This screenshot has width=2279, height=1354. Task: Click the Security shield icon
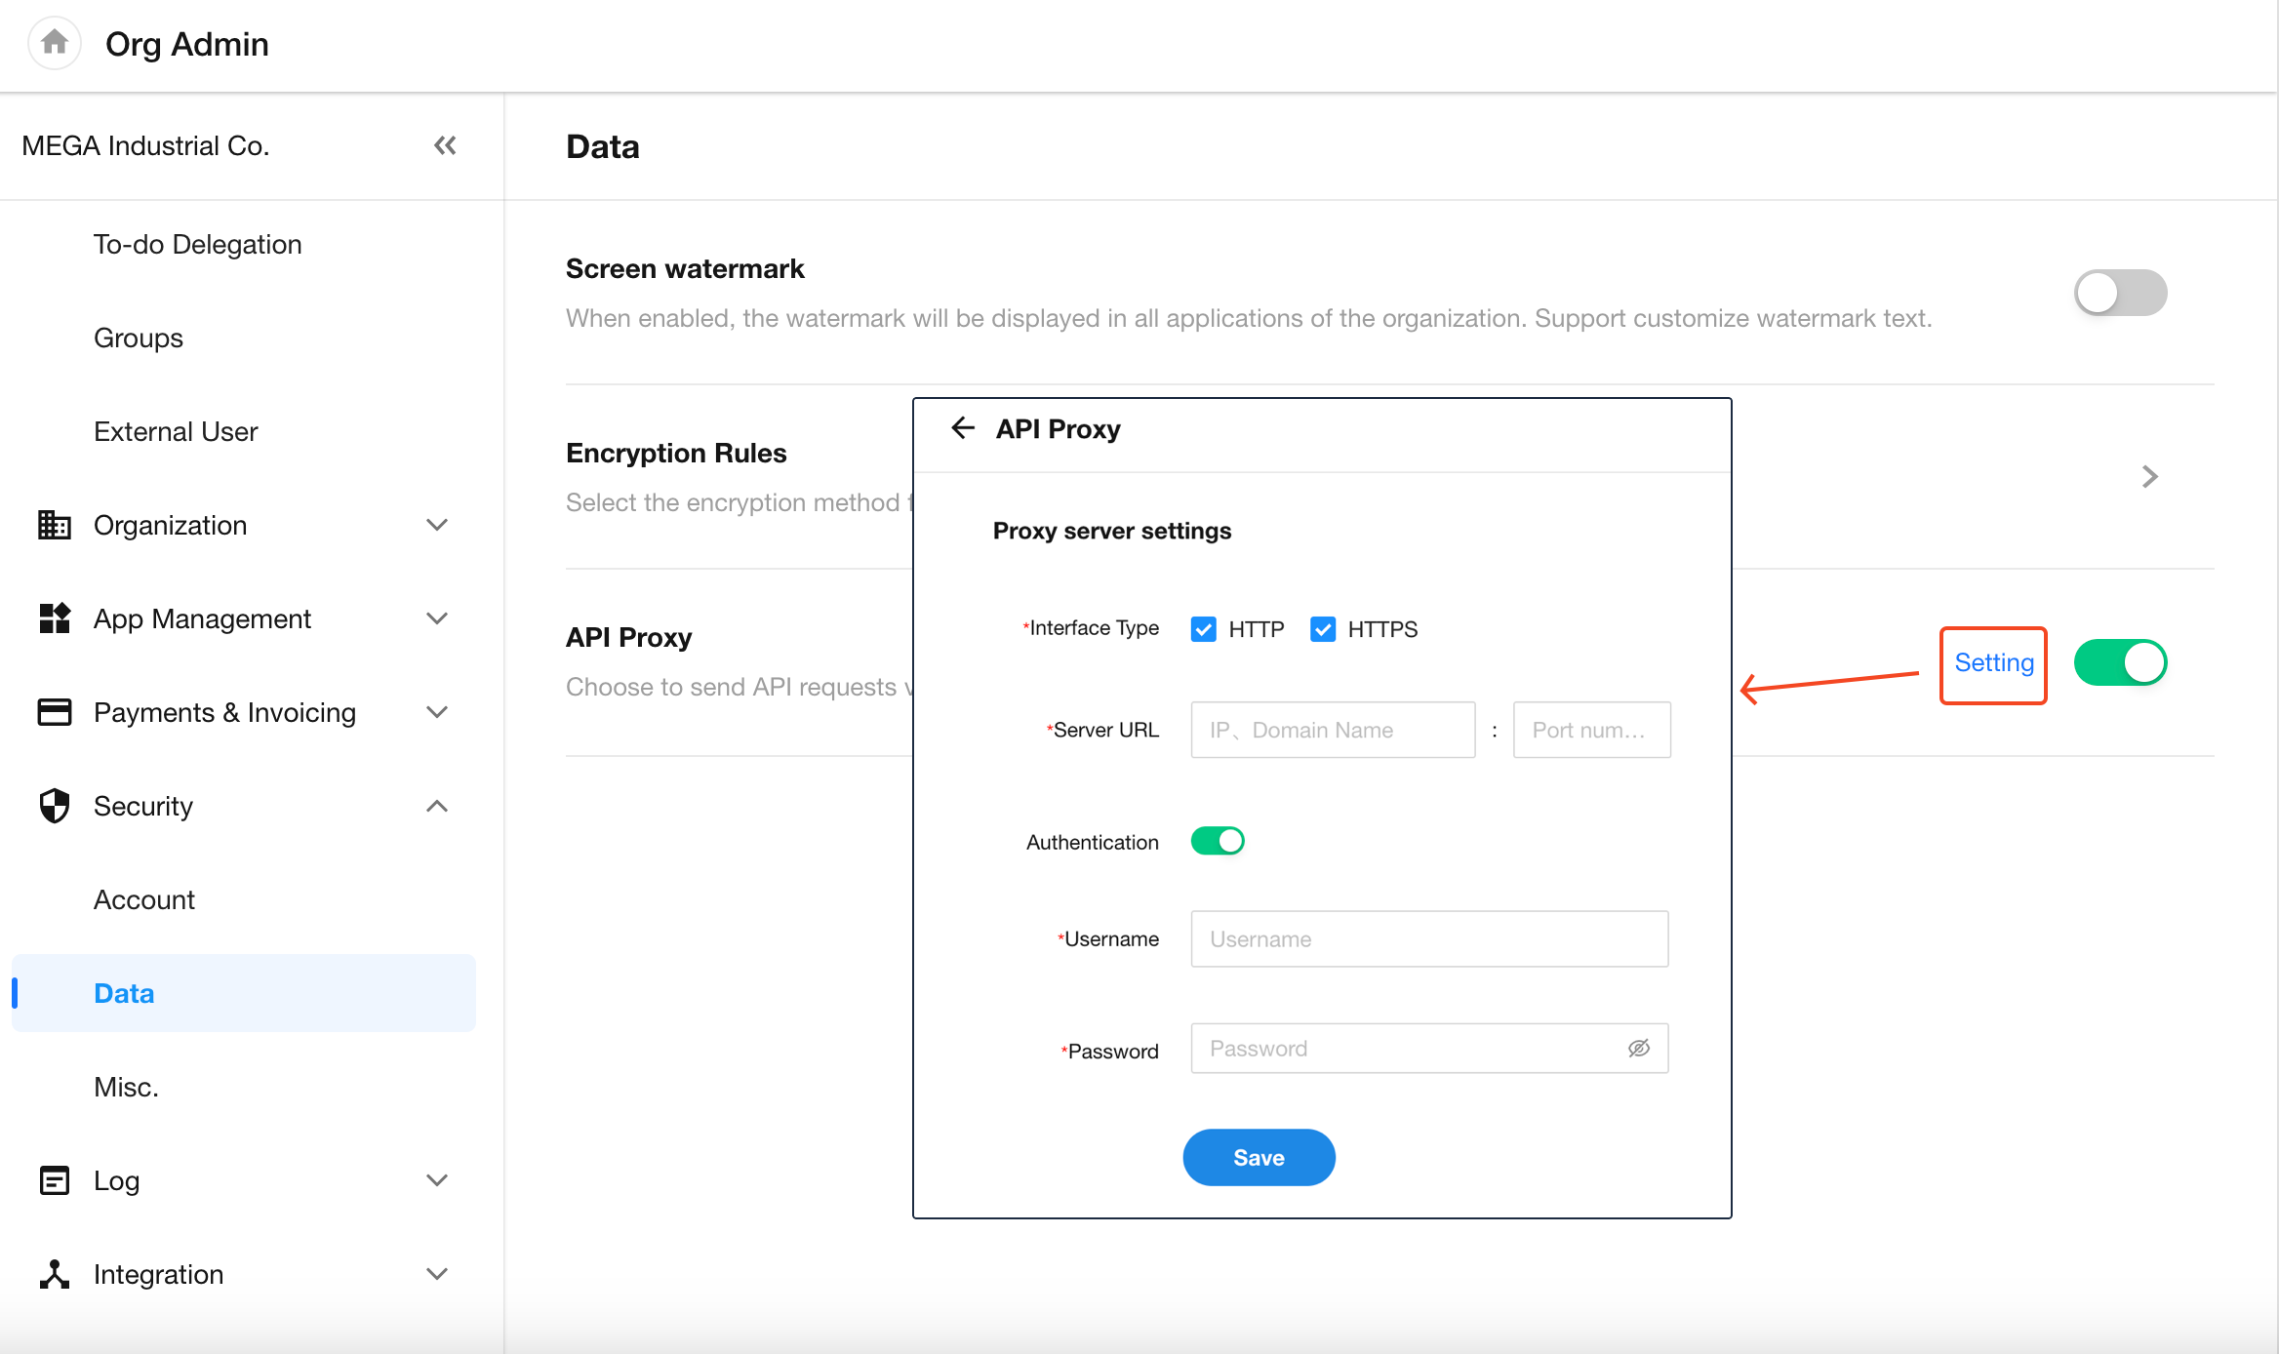pyautogui.click(x=55, y=806)
